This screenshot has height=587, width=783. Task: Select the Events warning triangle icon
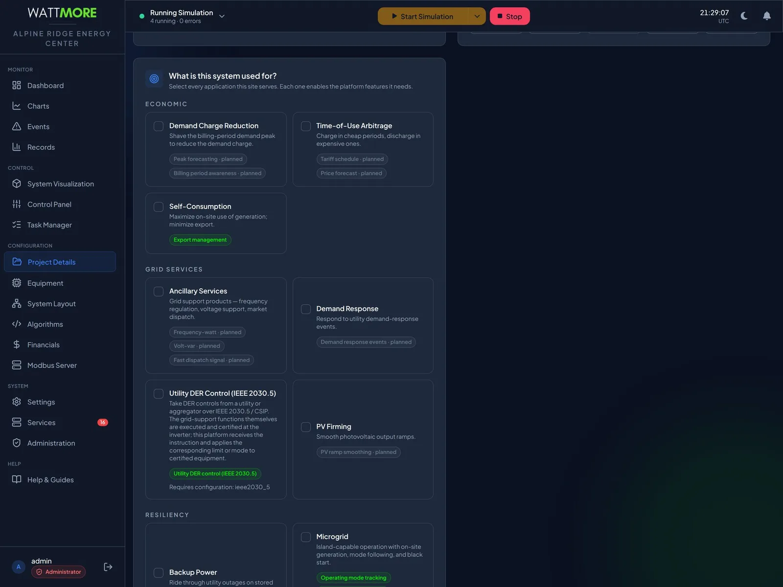point(17,127)
